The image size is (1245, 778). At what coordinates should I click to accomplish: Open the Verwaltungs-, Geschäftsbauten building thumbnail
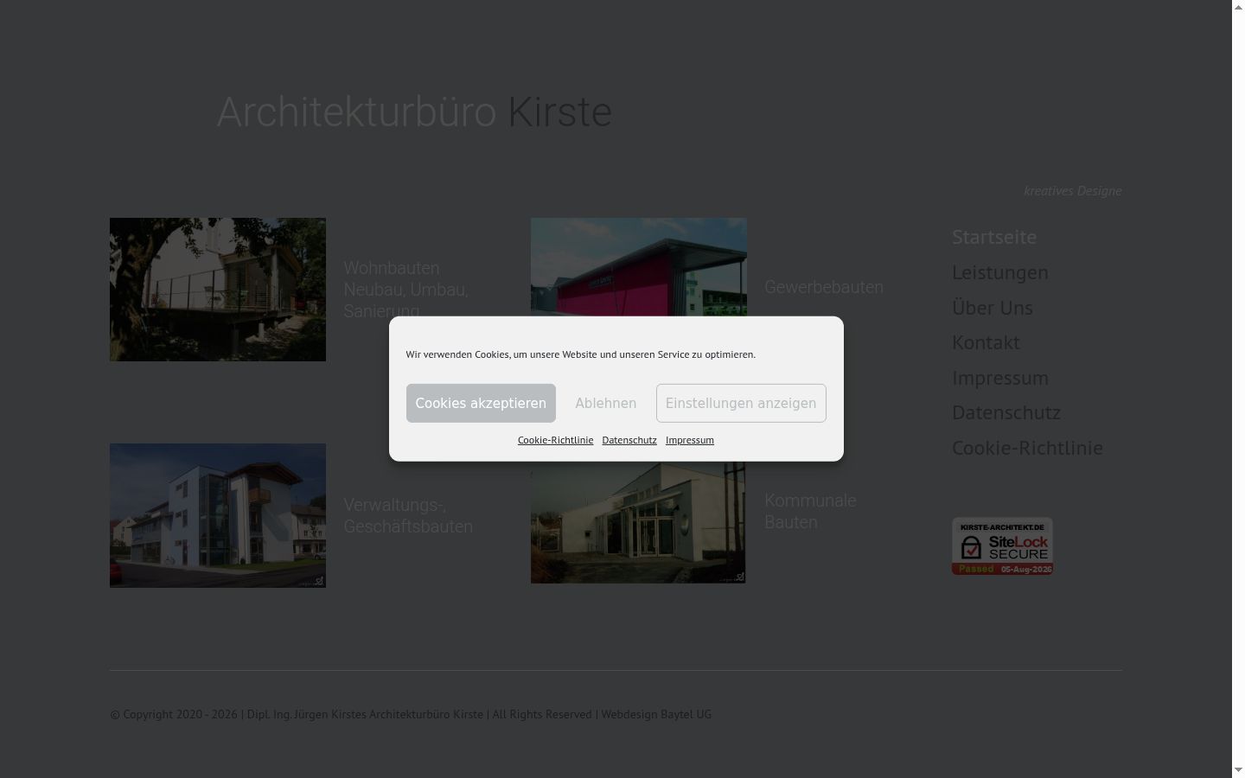218,515
